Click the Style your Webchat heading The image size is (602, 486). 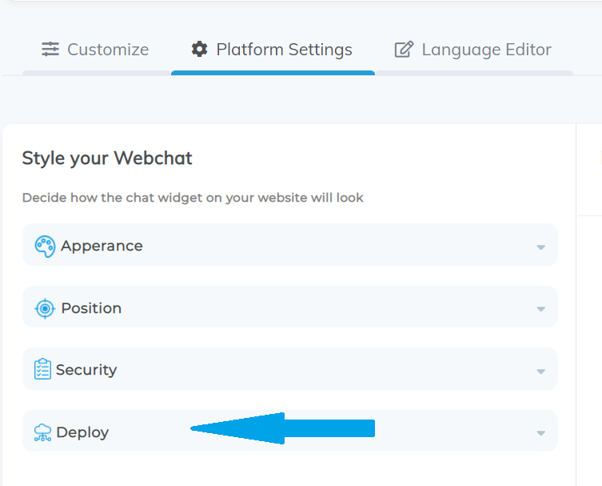[x=107, y=159]
